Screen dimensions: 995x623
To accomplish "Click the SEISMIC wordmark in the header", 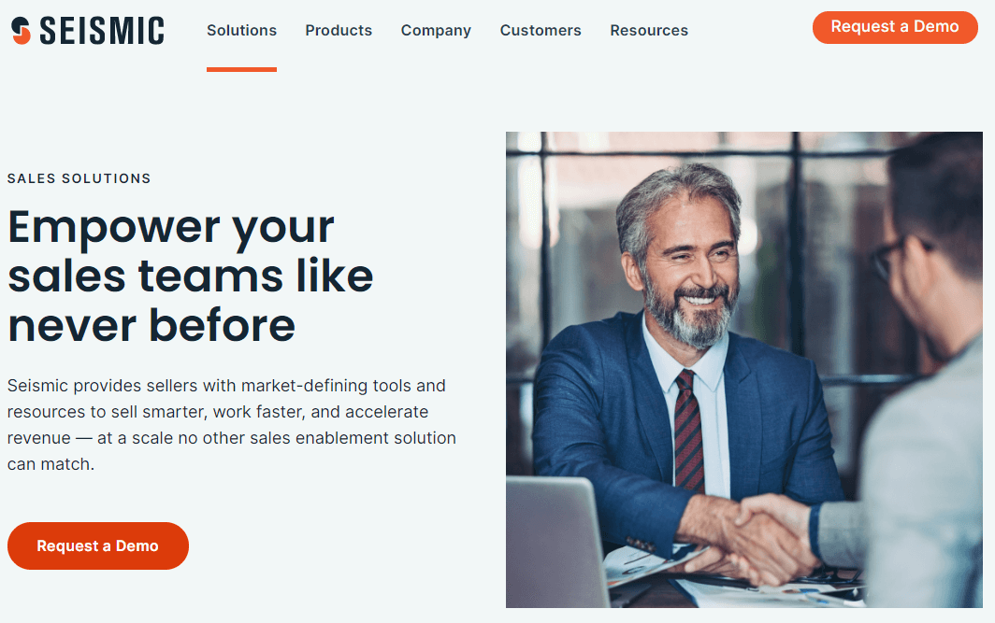I will tap(102, 31).
